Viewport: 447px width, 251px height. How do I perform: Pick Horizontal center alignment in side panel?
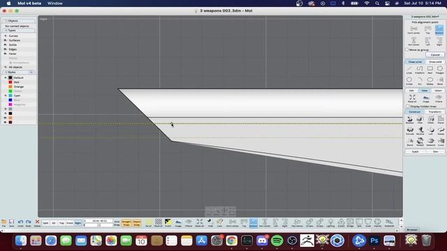(x=413, y=30)
